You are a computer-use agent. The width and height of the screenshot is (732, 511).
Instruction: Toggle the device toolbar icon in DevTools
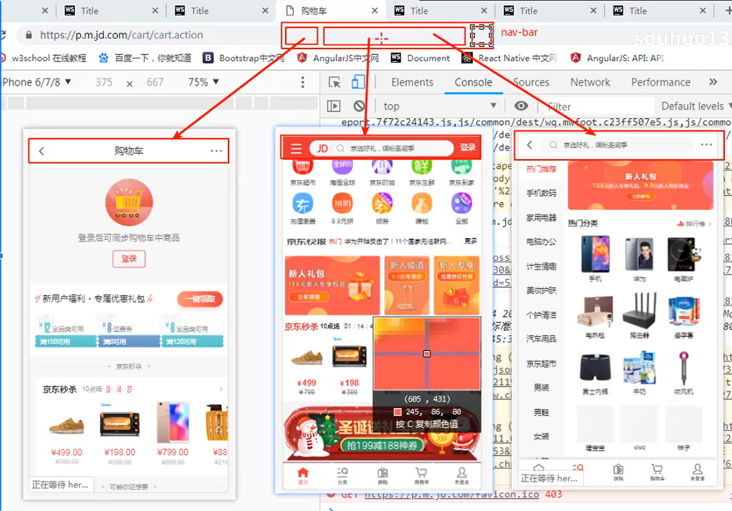coord(358,82)
